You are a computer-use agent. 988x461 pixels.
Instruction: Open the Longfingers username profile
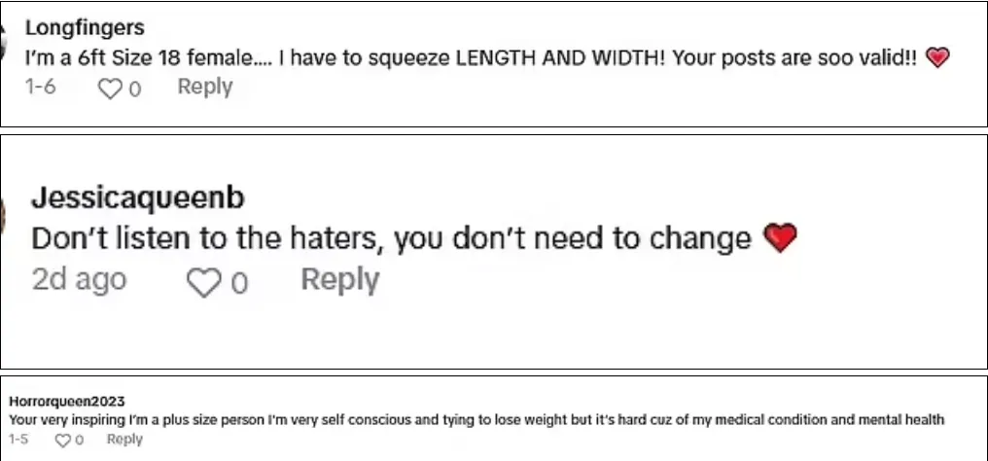pyautogui.click(x=85, y=27)
